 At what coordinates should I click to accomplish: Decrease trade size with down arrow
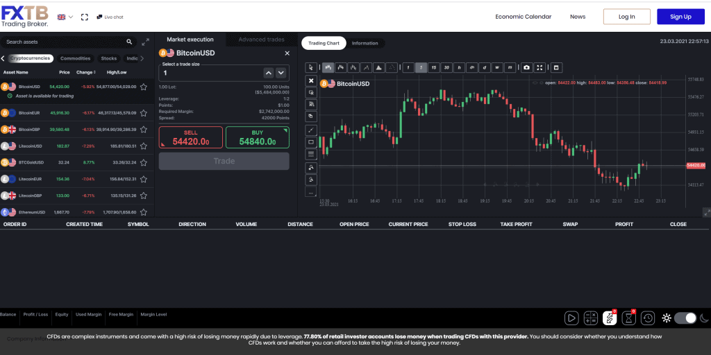(x=281, y=72)
